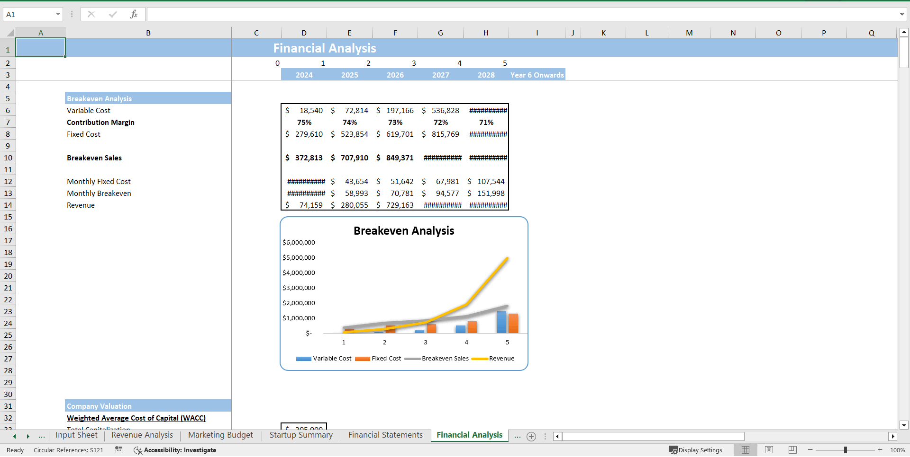
Task: Click the Weighted Average Cost of Capital cell
Action: [x=148, y=418]
